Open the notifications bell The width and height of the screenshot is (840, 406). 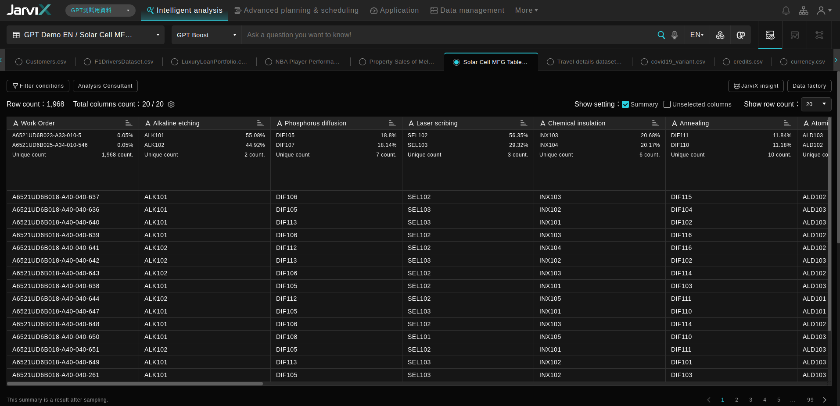(x=786, y=10)
